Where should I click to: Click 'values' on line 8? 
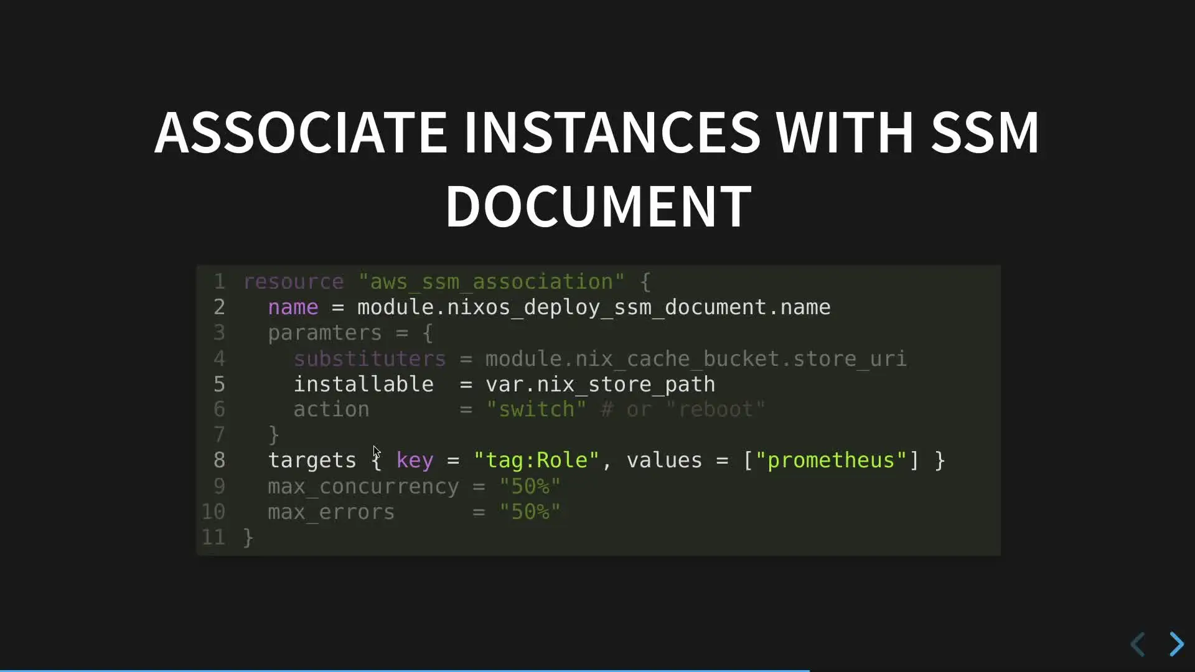point(664,460)
